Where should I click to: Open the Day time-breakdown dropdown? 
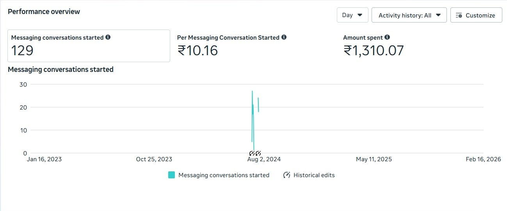coord(352,15)
